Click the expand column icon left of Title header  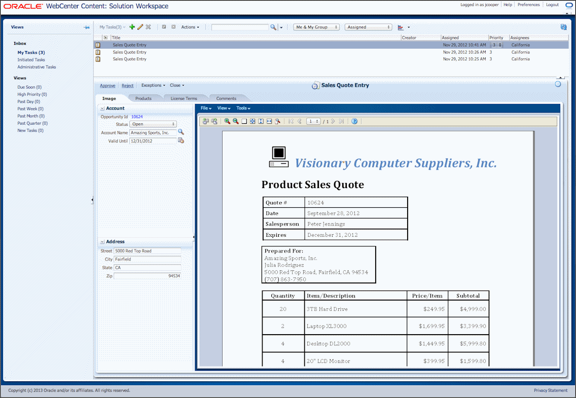[x=105, y=38]
